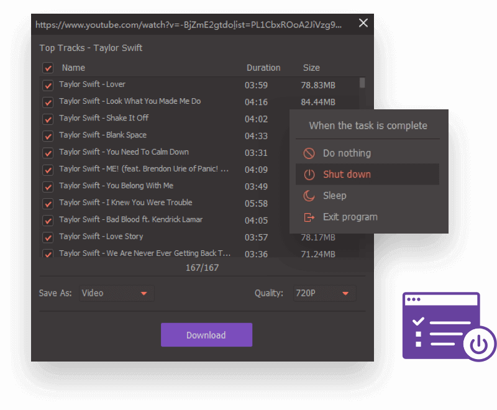Click the Do nothing prohibition icon
Image resolution: width=497 pixels, height=410 pixels.
(309, 153)
